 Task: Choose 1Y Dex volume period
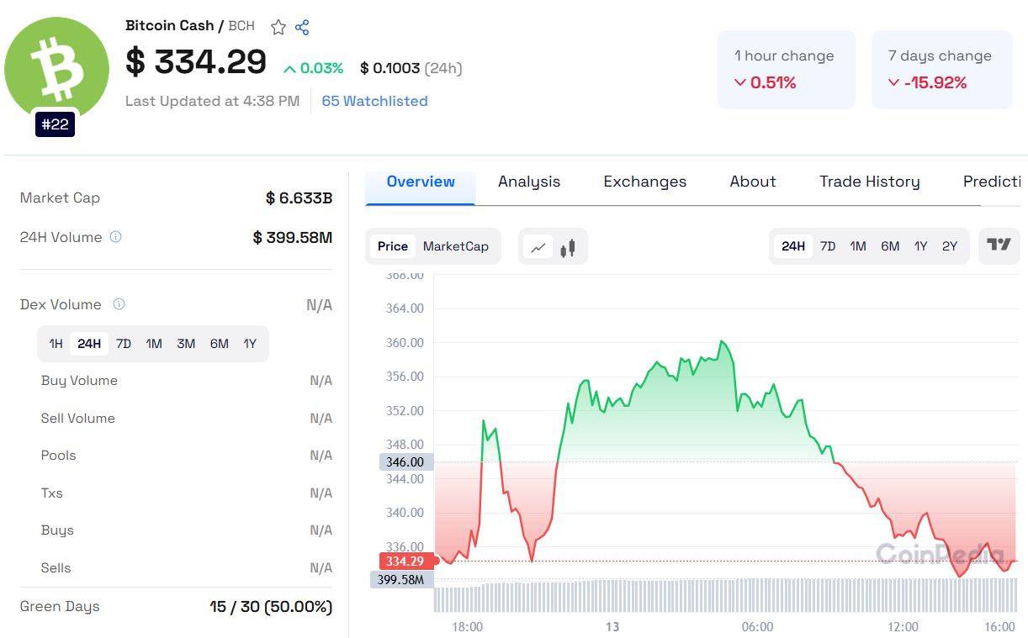click(x=250, y=344)
